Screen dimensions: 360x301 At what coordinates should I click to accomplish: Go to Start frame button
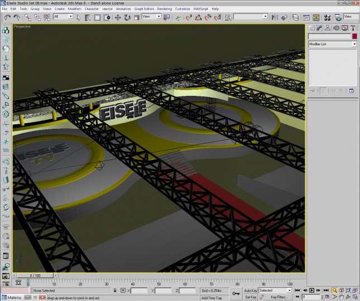297,290
